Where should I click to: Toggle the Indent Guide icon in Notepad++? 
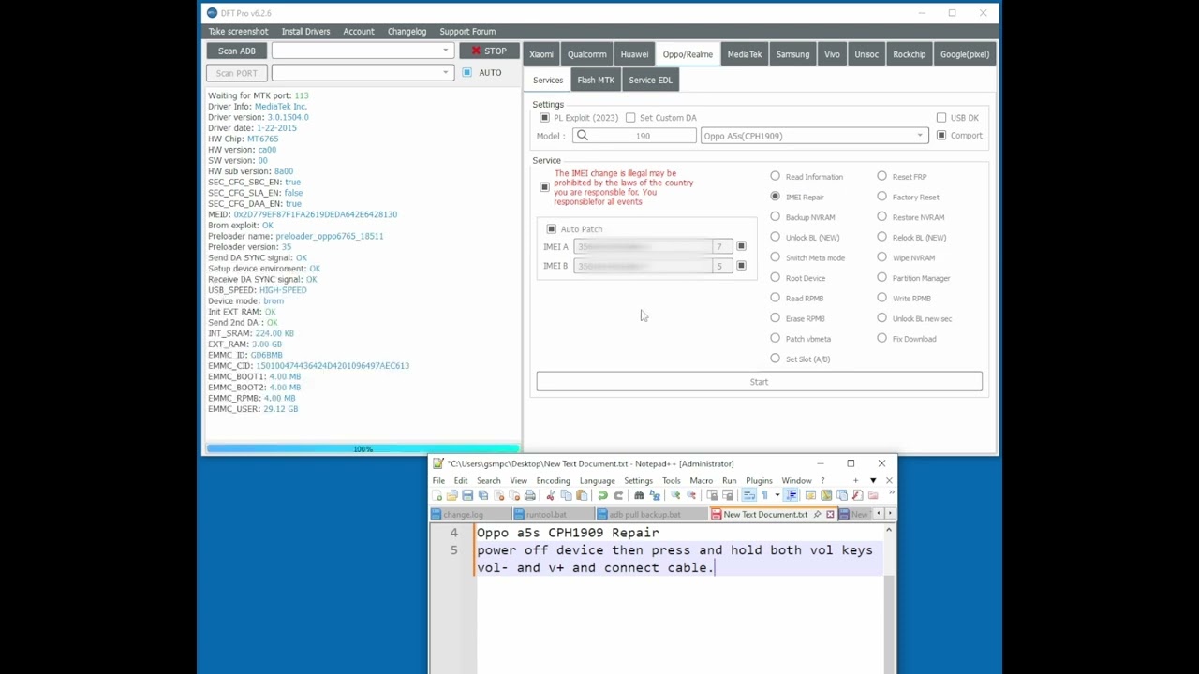(792, 495)
